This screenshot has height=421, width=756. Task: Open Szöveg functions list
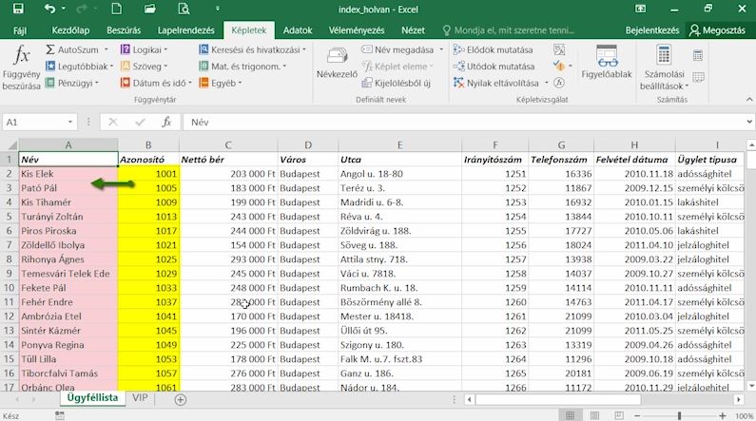click(144, 67)
